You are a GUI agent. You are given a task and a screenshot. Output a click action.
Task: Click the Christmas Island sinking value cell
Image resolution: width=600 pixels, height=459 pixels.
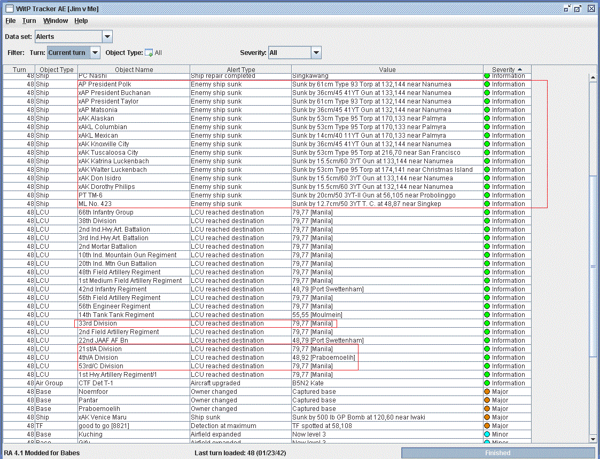click(x=387, y=170)
